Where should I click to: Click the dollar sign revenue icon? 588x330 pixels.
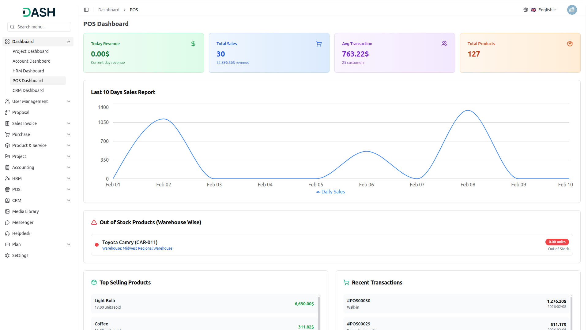(x=193, y=44)
